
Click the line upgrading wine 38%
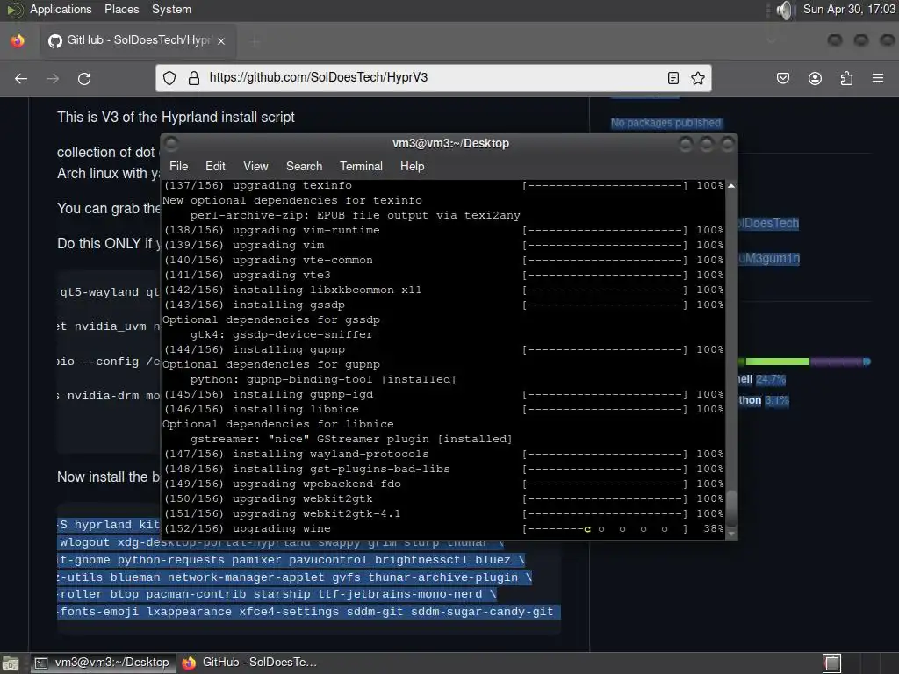(442, 528)
